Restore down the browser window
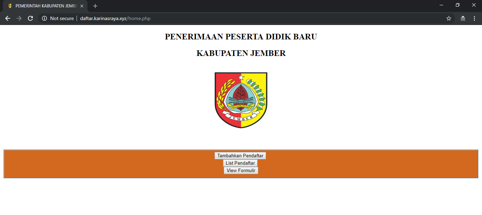The height and width of the screenshot is (215, 482). (458, 5)
